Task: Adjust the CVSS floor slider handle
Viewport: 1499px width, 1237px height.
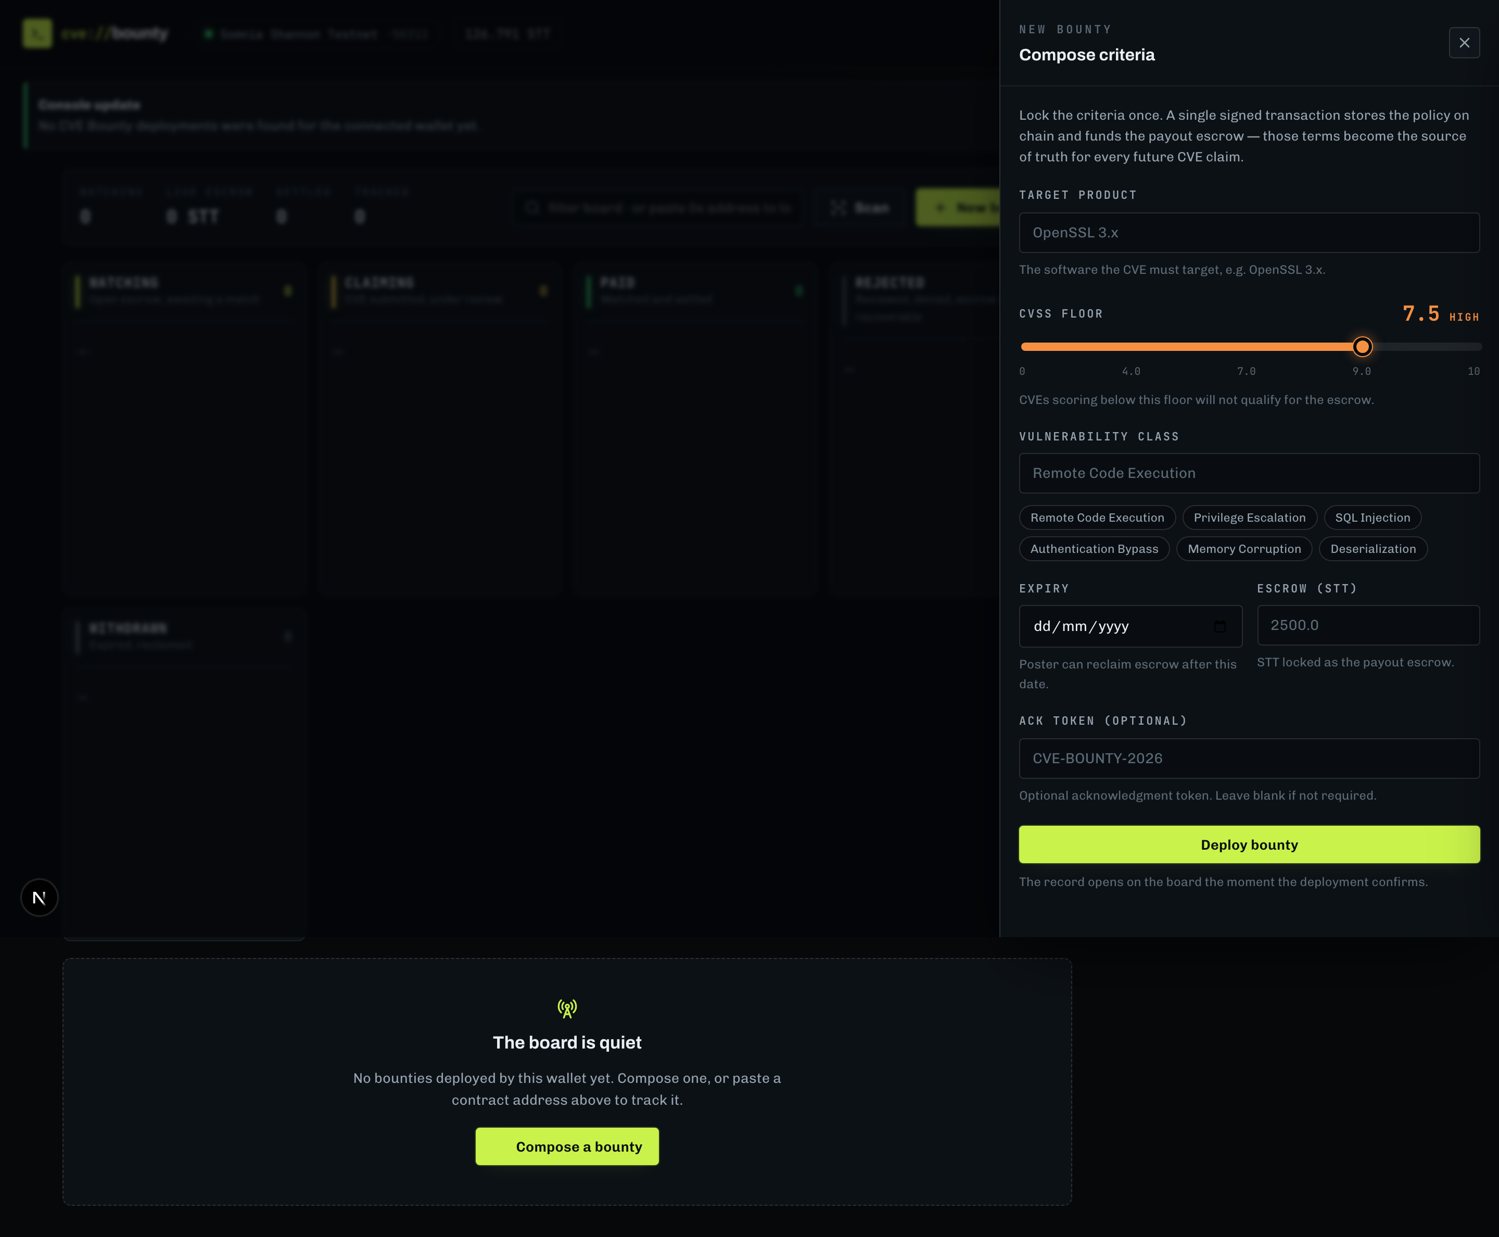Action: pos(1362,347)
